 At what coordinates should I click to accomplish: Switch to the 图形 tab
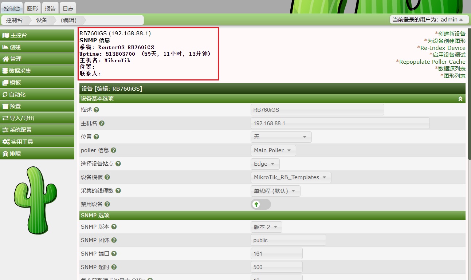(33, 8)
